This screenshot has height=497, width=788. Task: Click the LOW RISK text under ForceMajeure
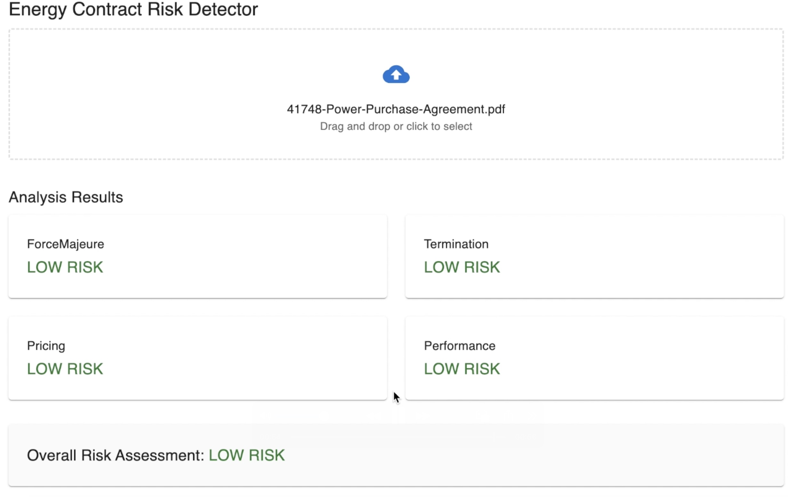[x=65, y=267]
